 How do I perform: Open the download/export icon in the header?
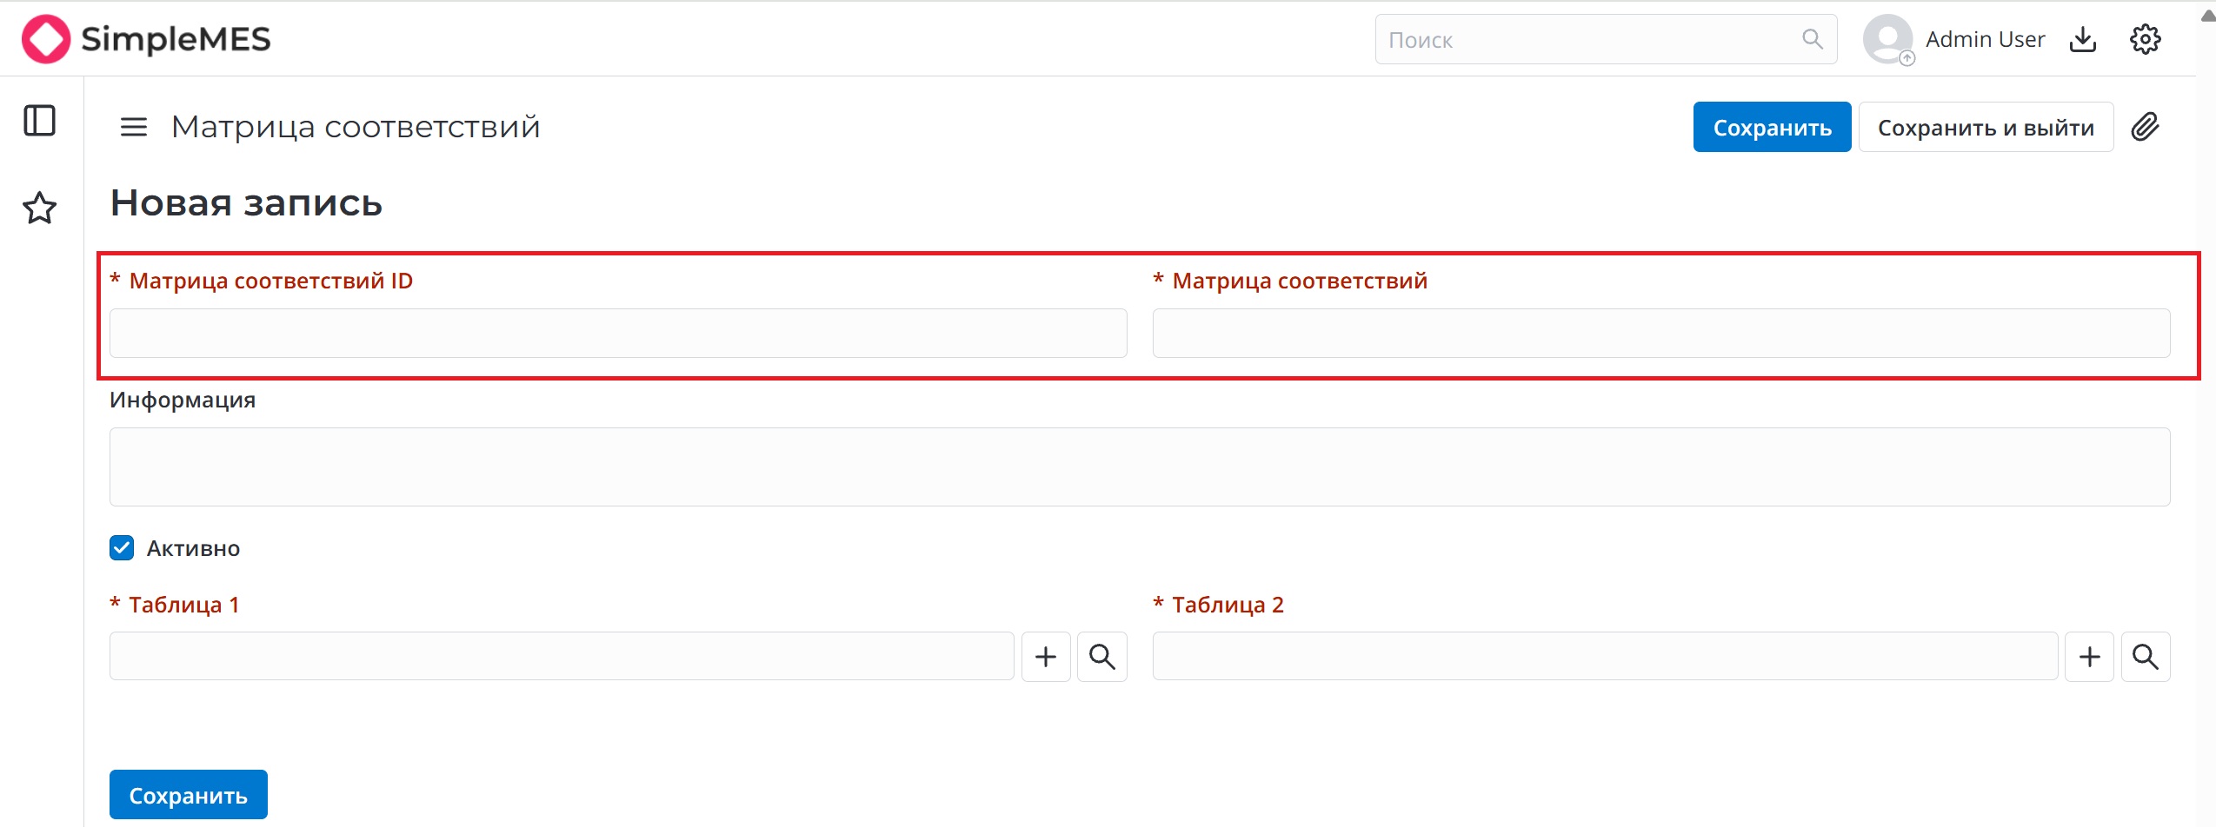2083,39
